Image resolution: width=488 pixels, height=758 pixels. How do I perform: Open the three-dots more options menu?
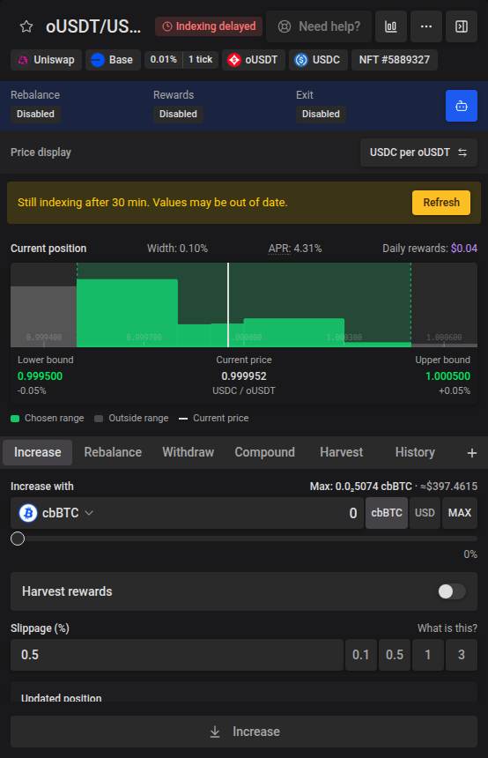tap(426, 26)
